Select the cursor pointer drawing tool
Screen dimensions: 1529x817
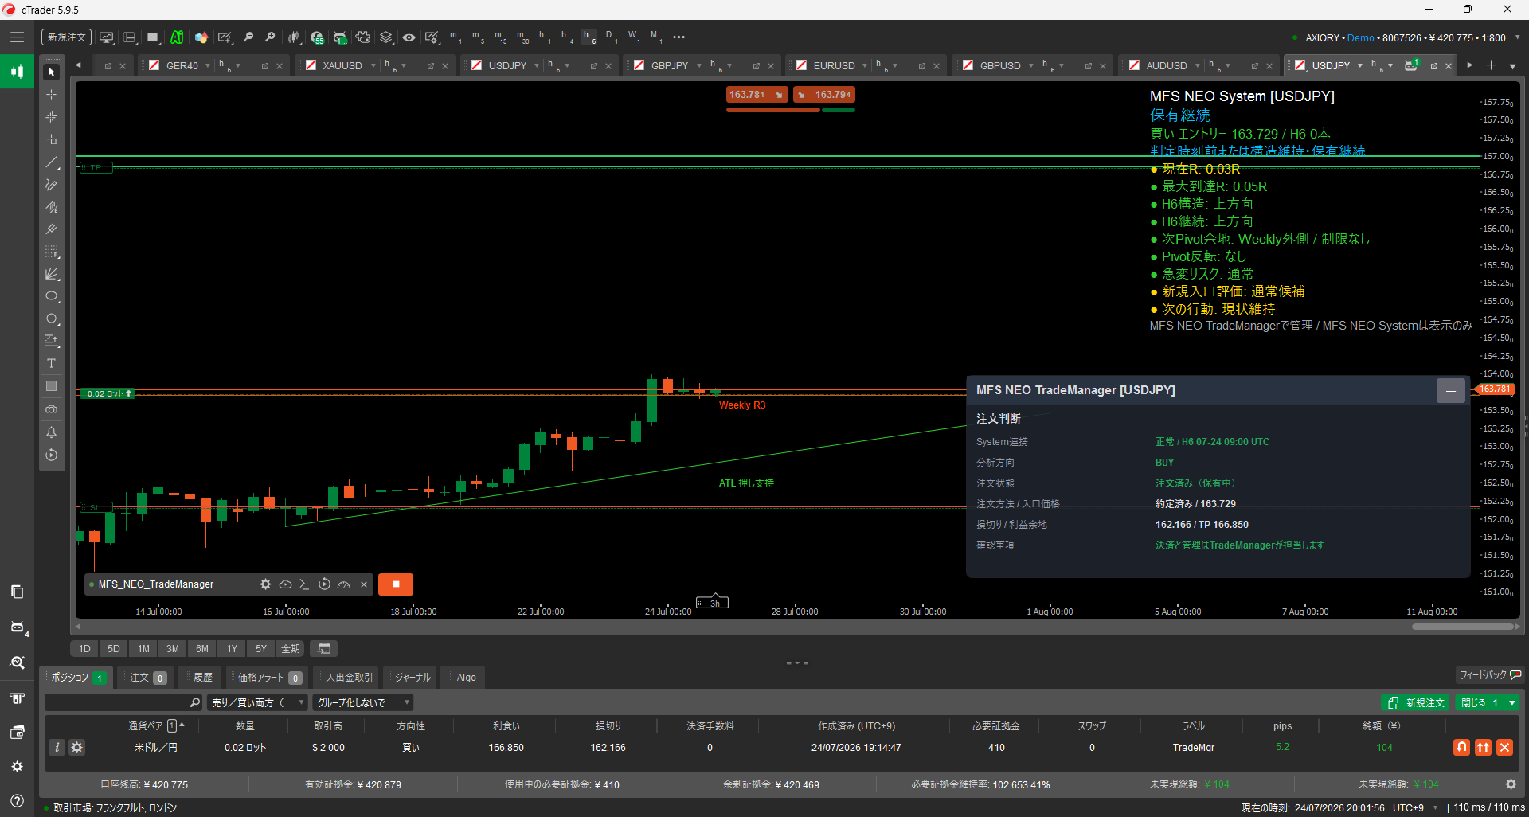(52, 72)
